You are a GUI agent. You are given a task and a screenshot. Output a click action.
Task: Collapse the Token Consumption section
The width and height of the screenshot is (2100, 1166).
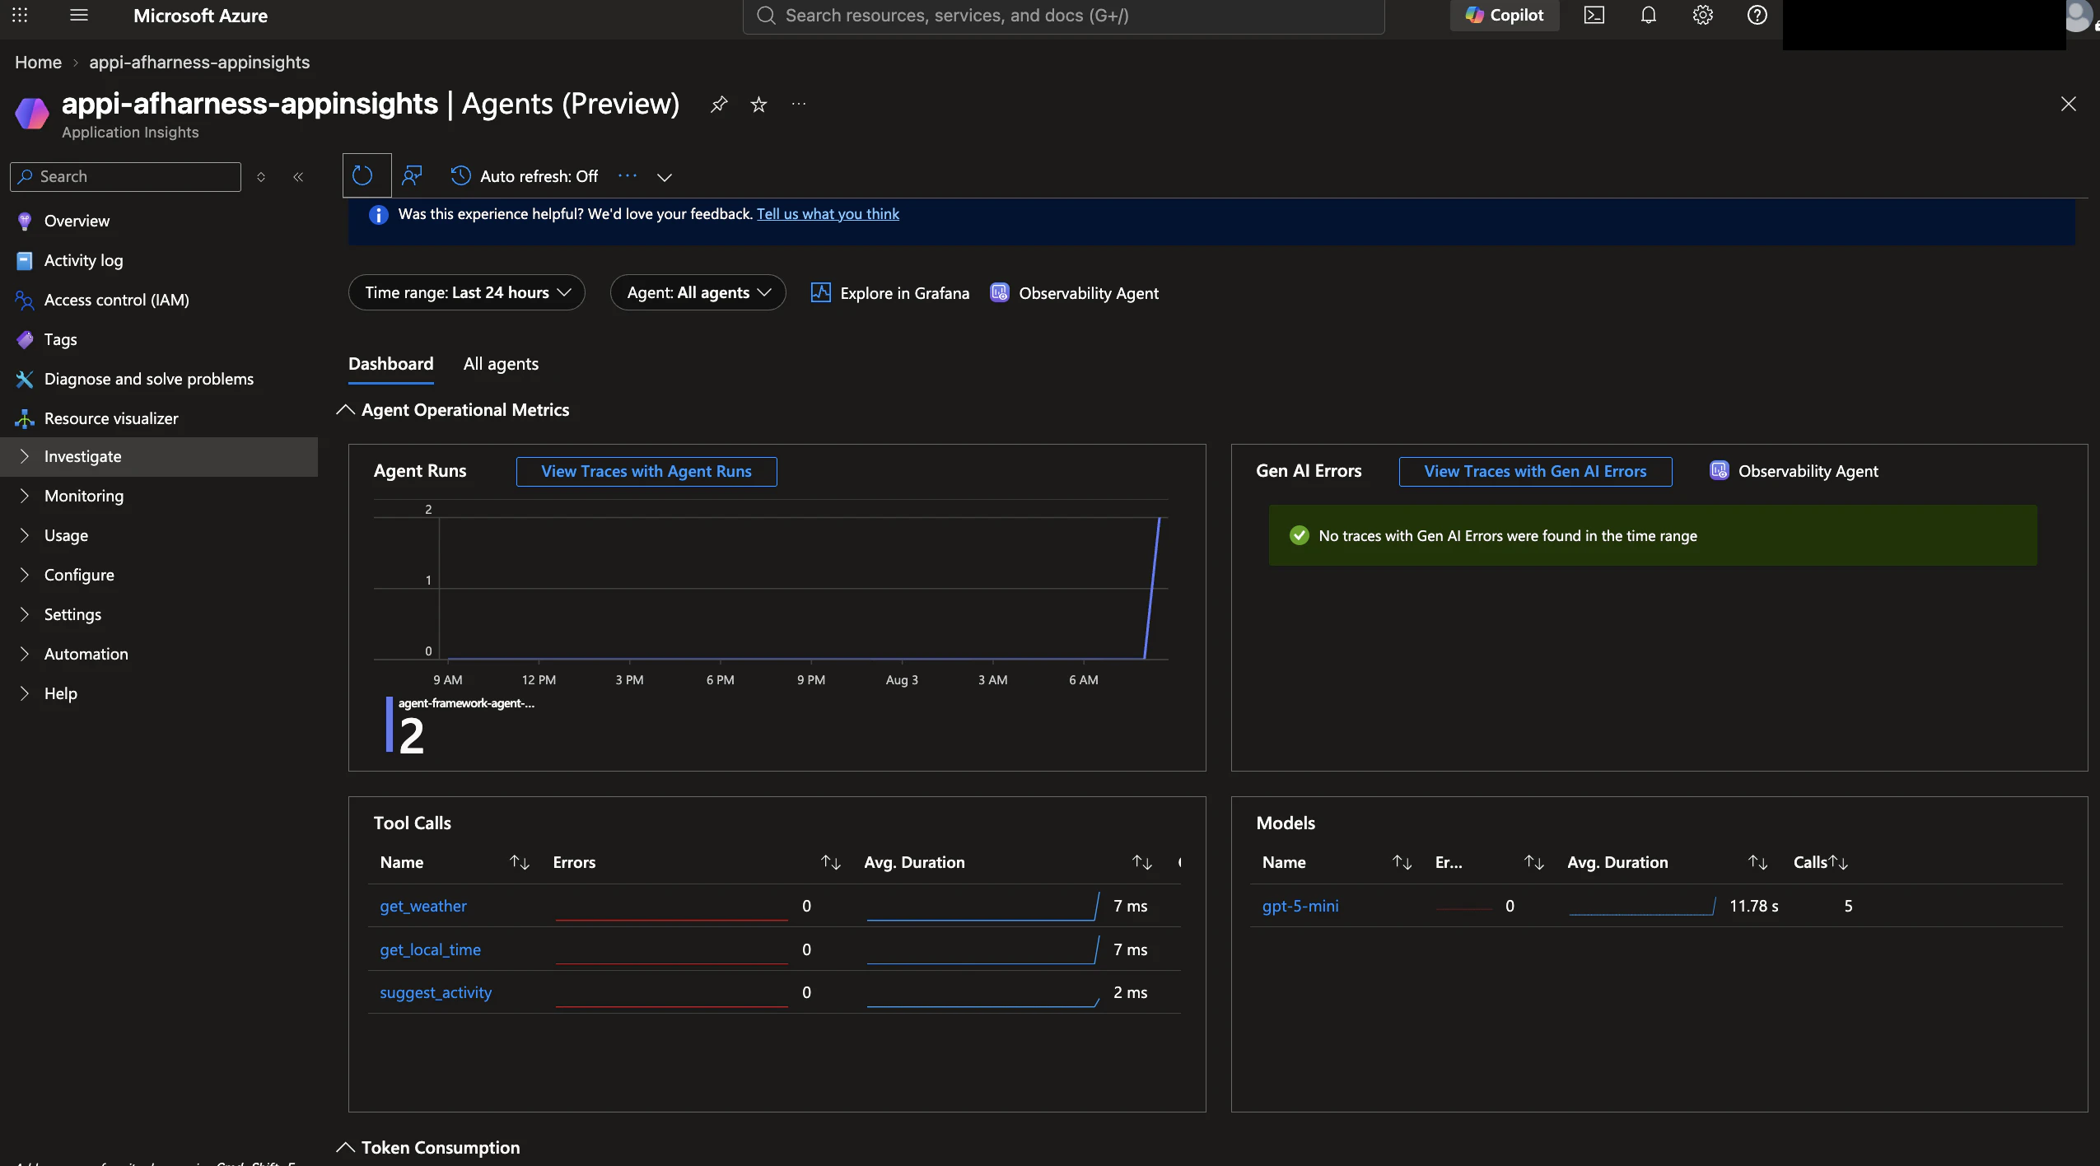click(x=346, y=1148)
